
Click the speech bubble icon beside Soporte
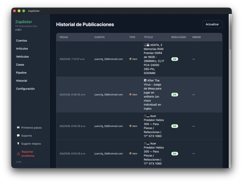[18, 136]
